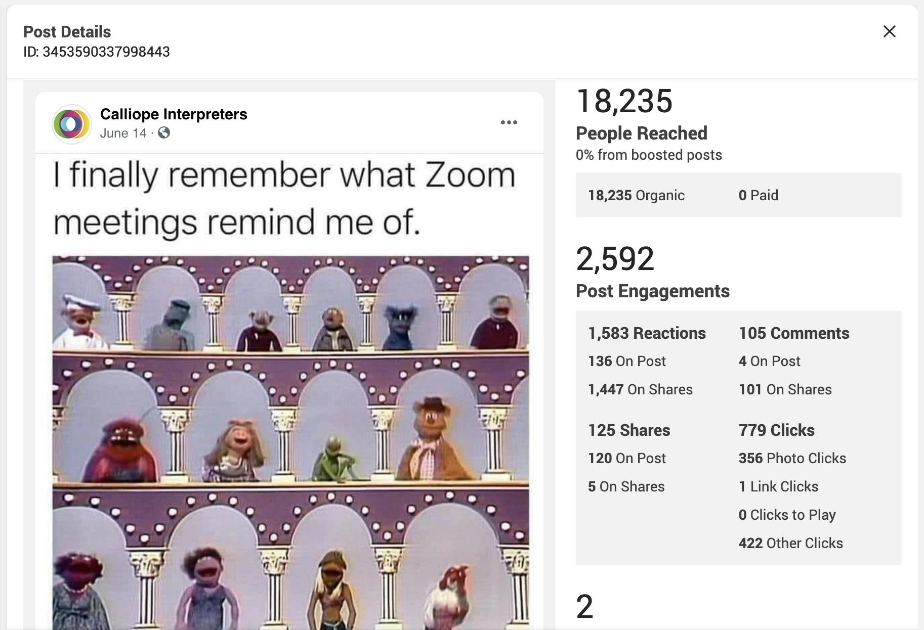Click the 105 Comments heading
This screenshot has height=630, width=924.
tap(794, 333)
